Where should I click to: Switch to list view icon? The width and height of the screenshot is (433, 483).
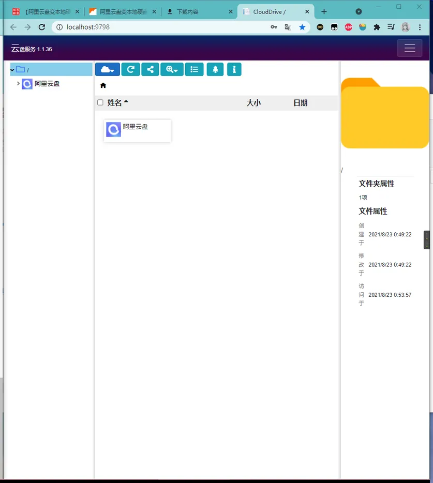(194, 69)
